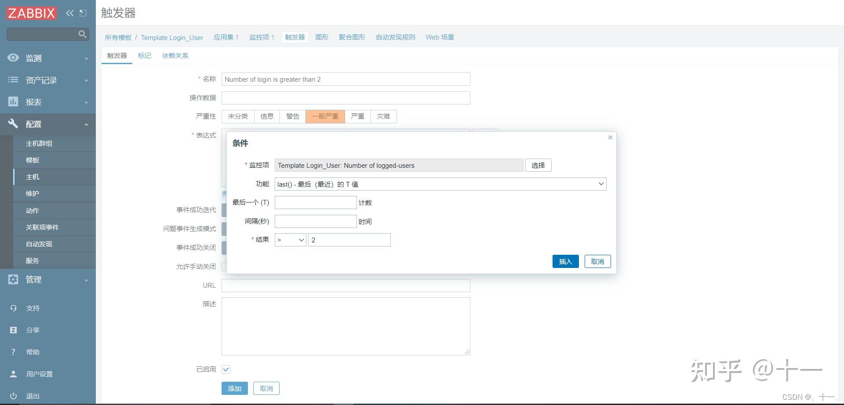The image size is (844, 405).
Task: Open the Template Login_User breadcrumb link
Action: coord(172,37)
